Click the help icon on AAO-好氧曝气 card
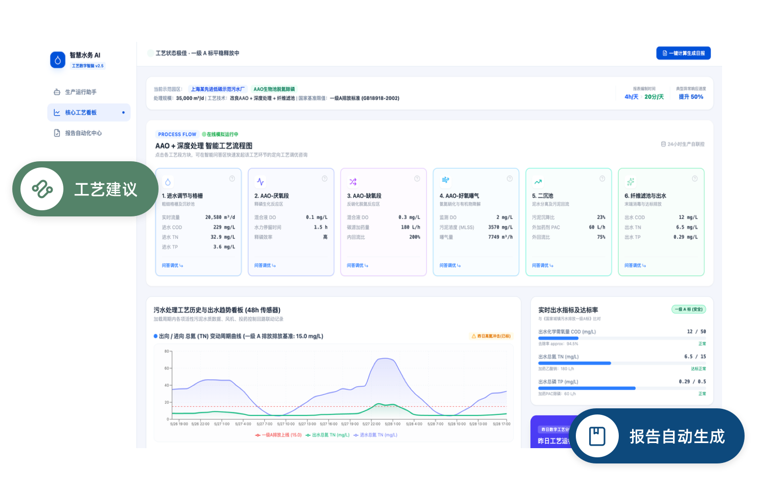The width and height of the screenshot is (763, 490). pos(510,179)
